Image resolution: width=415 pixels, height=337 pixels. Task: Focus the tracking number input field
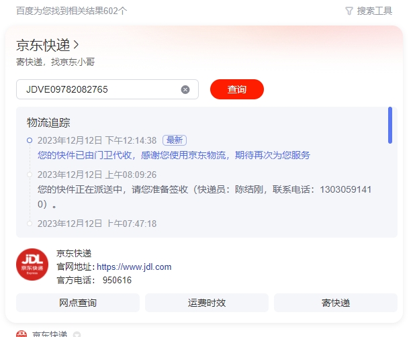(107, 89)
